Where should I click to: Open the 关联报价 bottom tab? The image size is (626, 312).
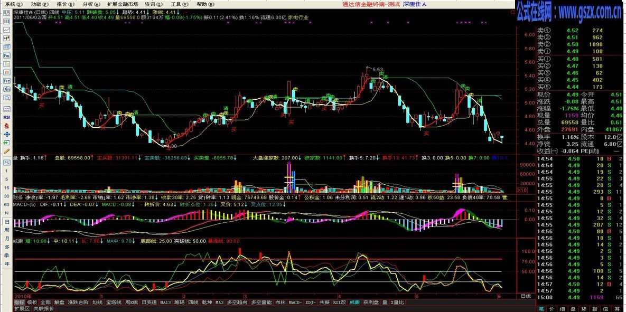tap(43, 309)
